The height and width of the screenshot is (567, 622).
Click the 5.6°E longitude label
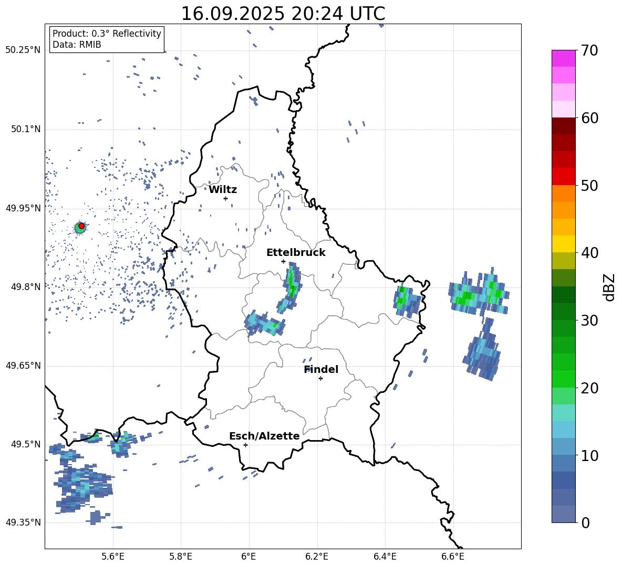click(x=112, y=557)
